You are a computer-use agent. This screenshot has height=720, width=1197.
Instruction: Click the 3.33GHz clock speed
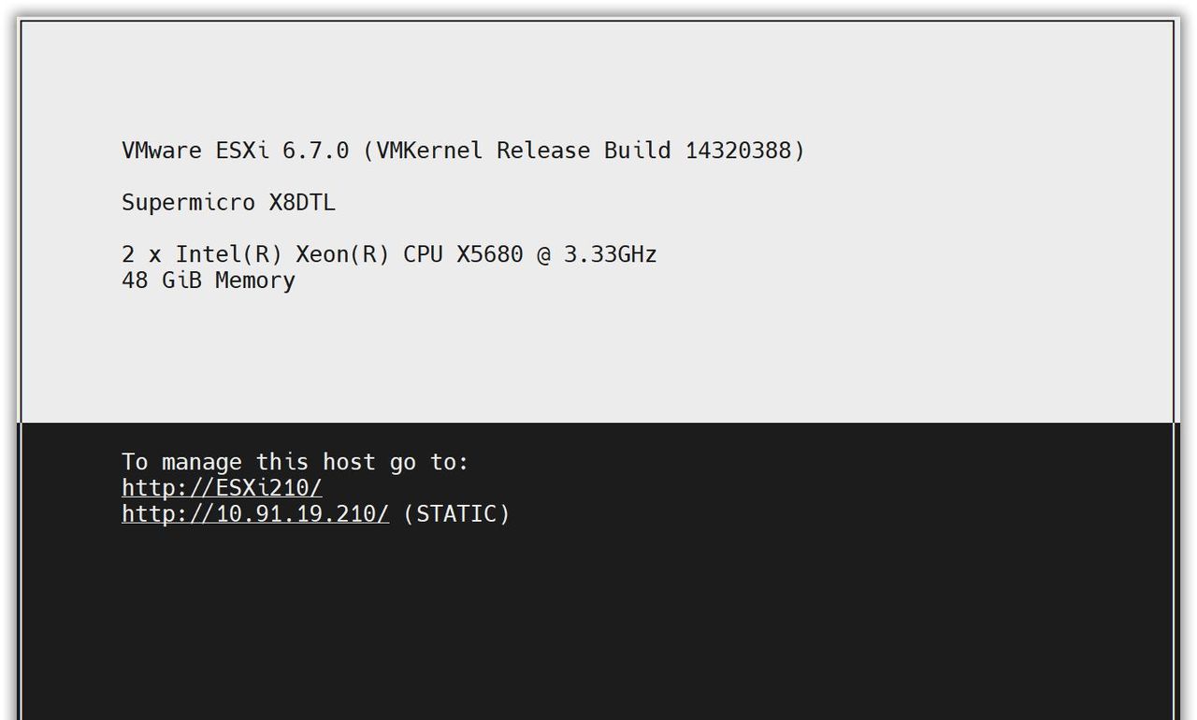pos(610,254)
